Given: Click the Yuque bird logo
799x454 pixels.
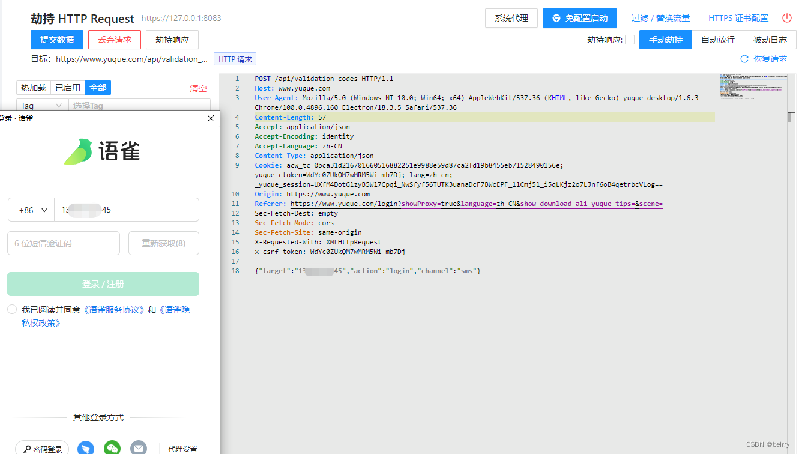Looking at the screenshot, I should 78,152.
